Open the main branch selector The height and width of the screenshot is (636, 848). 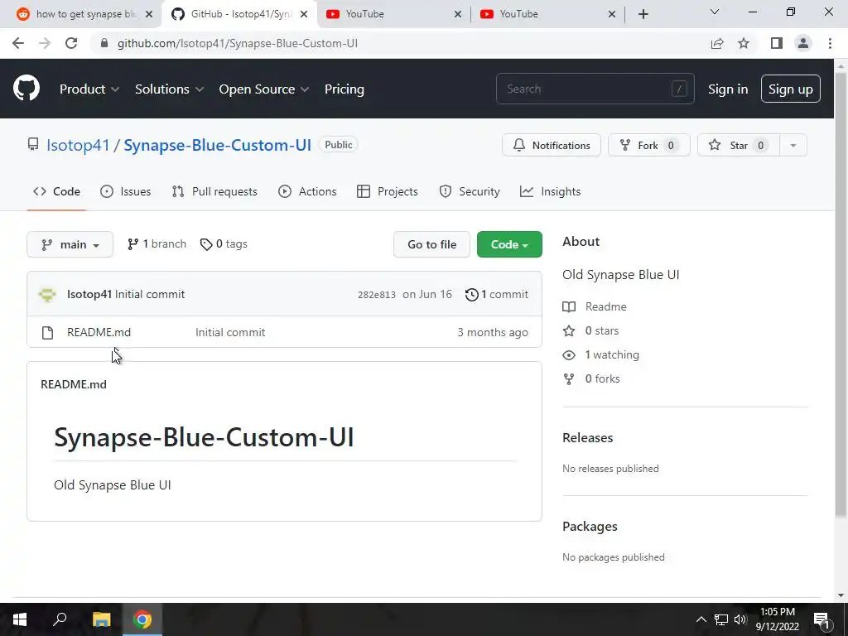[x=70, y=244]
